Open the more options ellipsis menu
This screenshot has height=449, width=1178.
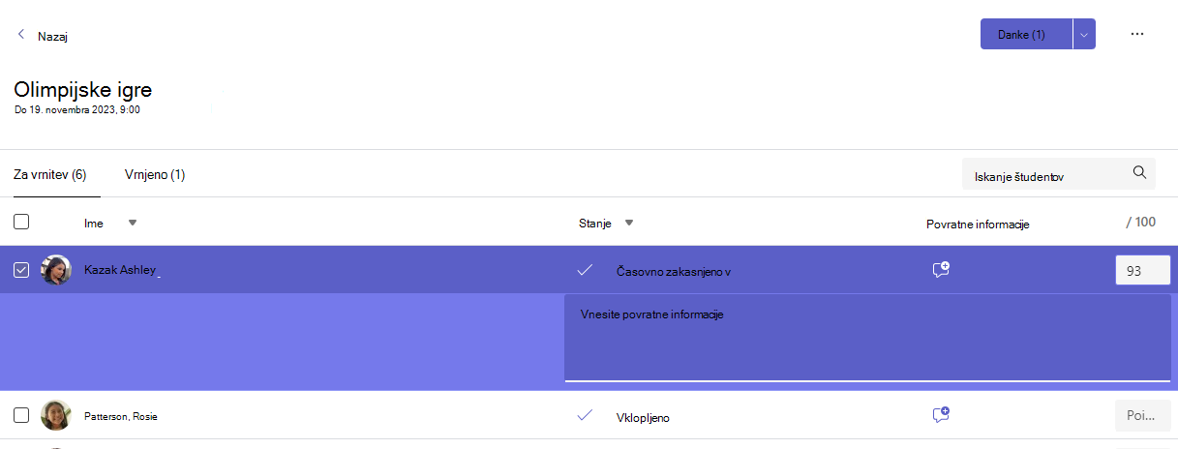(x=1137, y=34)
